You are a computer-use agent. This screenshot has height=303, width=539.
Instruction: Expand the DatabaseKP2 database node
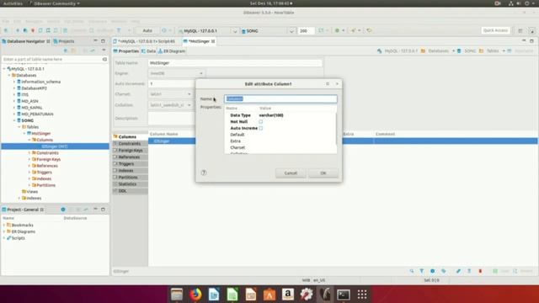coord(14,88)
